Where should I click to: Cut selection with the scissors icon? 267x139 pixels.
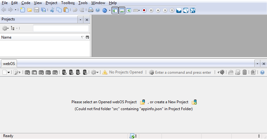52,10
